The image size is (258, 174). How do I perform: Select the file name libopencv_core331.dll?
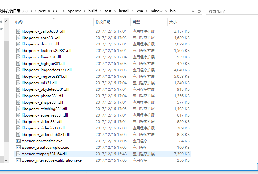coord(41,38)
